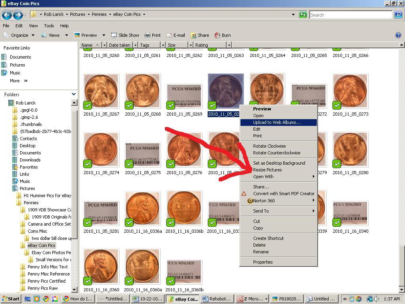Switch to How do I Chrome taskbar window

(x=78, y=299)
